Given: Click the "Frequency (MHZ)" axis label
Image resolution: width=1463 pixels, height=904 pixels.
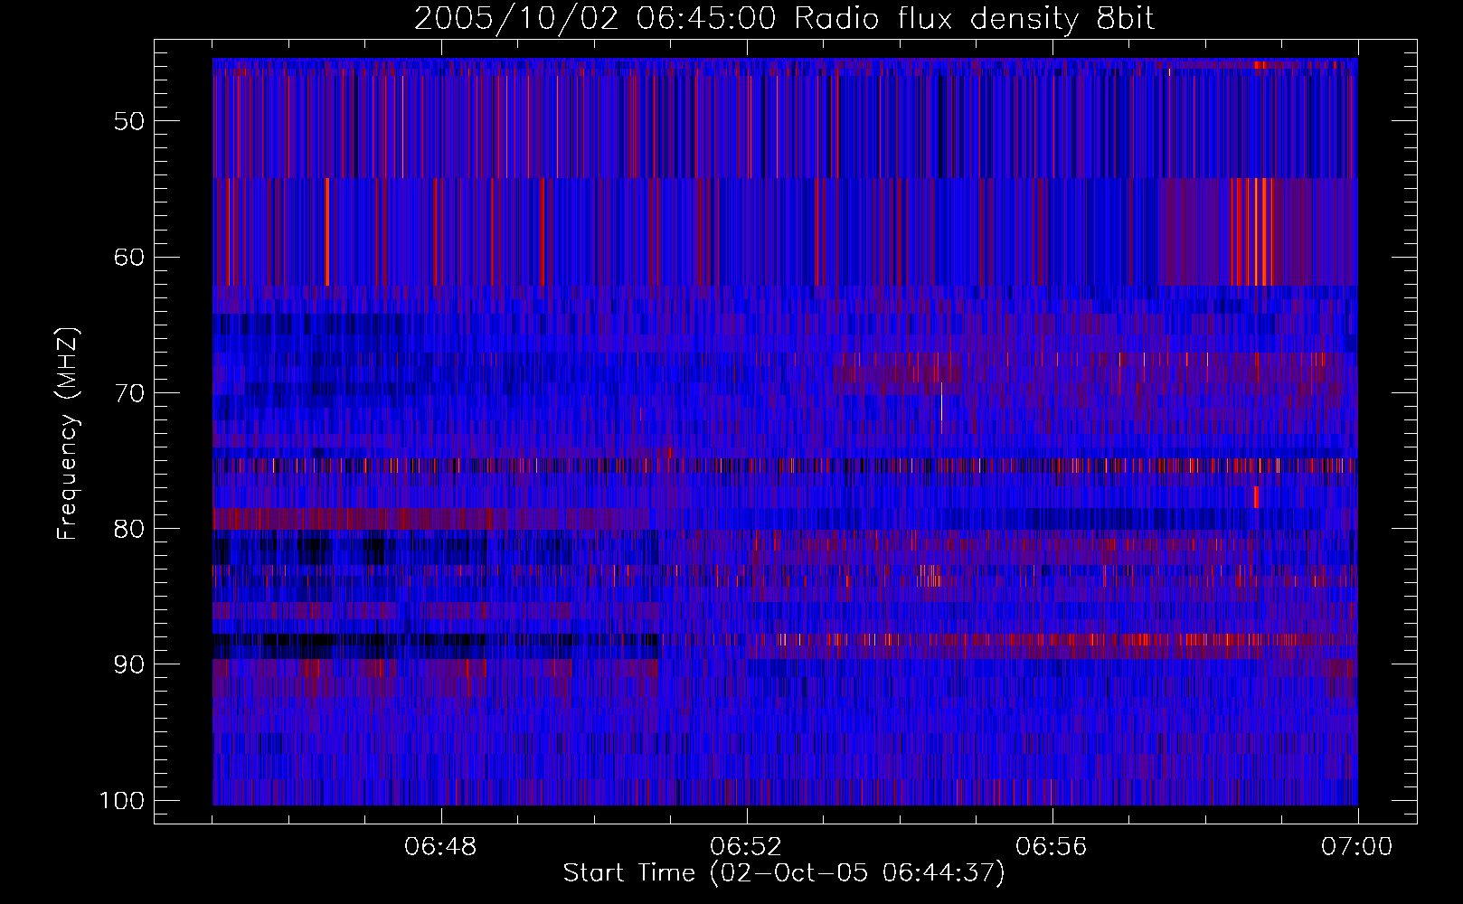Looking at the screenshot, I should pyautogui.click(x=68, y=433).
